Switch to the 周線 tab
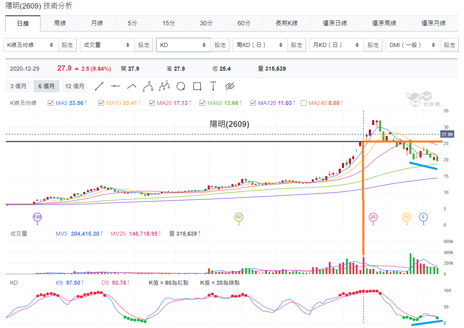Screen dimensions: 464x328 click(60, 23)
